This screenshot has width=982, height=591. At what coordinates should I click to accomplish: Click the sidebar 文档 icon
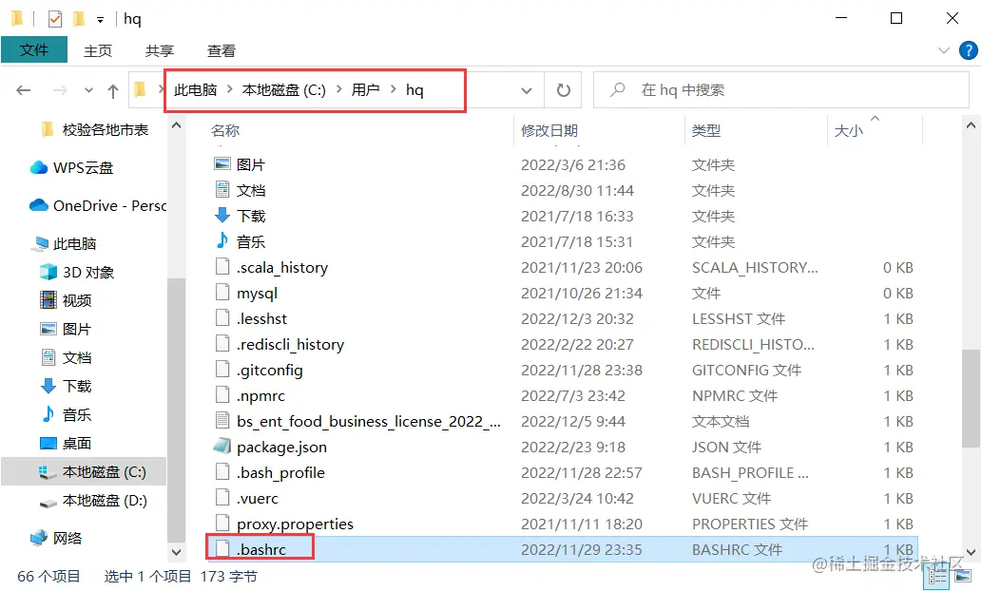coord(48,357)
